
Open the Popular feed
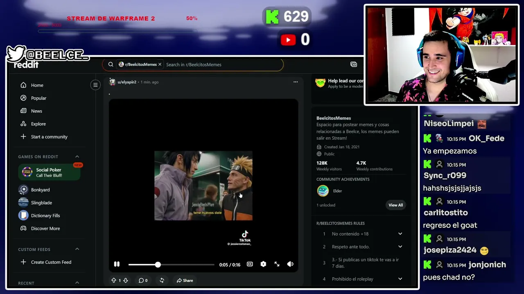pyautogui.click(x=38, y=98)
